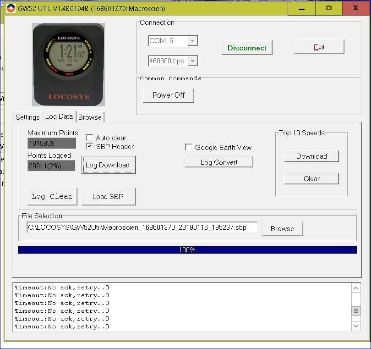Screen dimensions: 371x349
Task: Click the Locosys GPS watch image
Action: click(69, 64)
